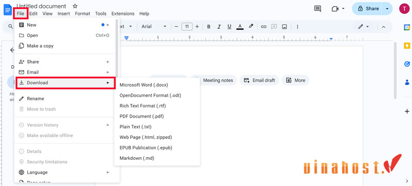The width and height of the screenshot is (412, 186).
Task: Open the text color picker
Action: click(x=239, y=26)
